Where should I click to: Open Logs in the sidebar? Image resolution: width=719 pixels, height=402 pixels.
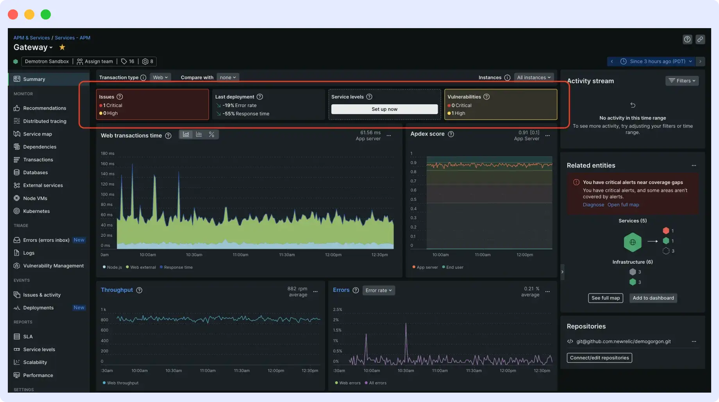29,253
